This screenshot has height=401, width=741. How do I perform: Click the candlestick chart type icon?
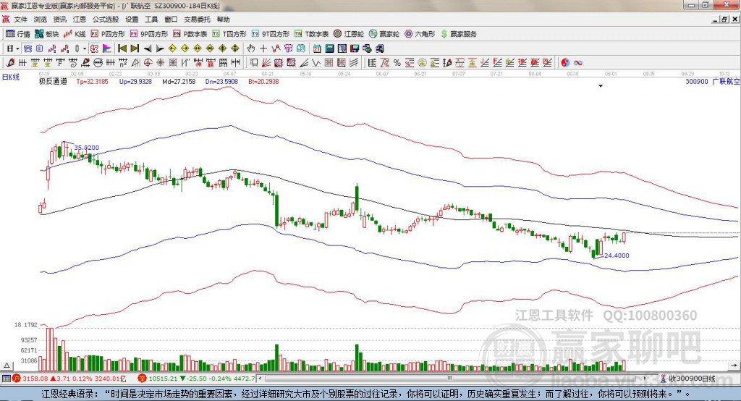coord(77,48)
